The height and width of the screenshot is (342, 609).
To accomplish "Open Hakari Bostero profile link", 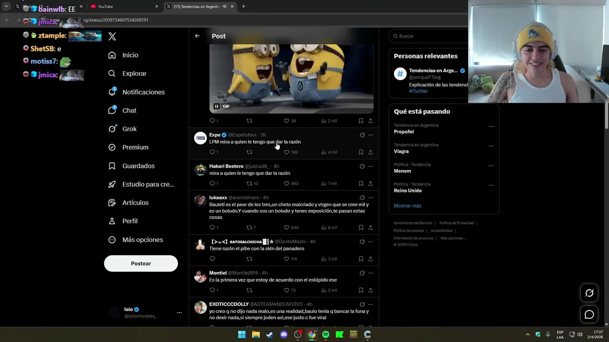I will (226, 166).
